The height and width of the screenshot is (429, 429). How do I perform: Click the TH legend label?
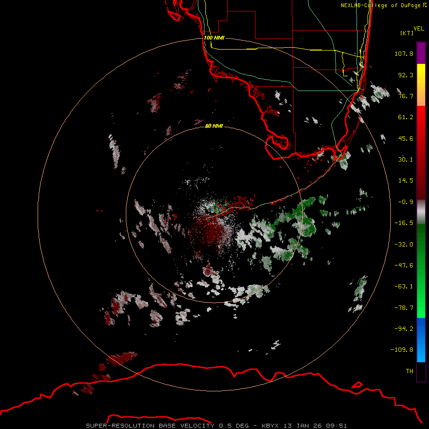409,371
